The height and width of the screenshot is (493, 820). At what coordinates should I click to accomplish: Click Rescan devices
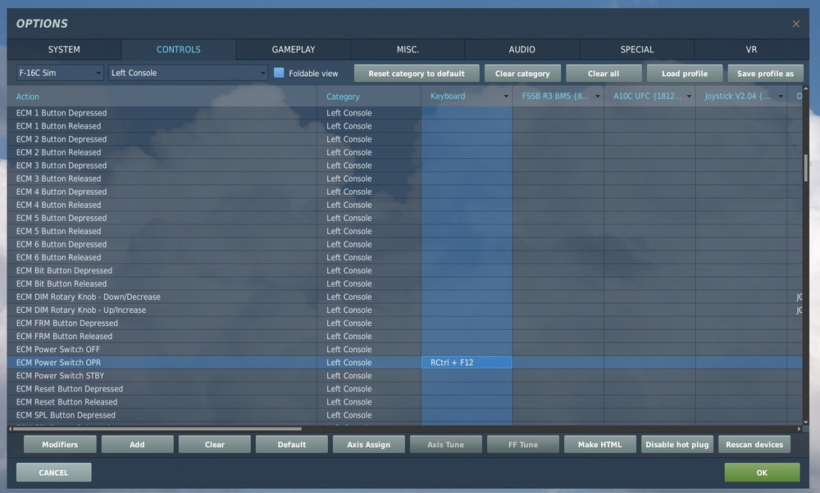(754, 444)
